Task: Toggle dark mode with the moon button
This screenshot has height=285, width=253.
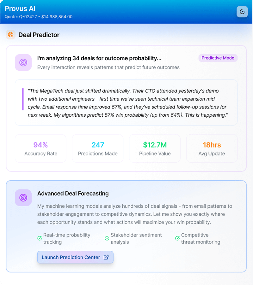Action: click(242, 12)
